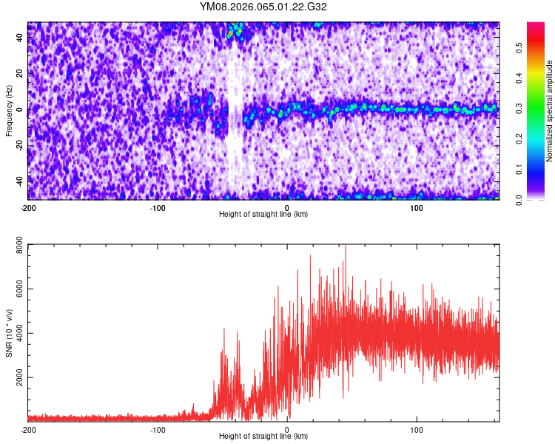The width and height of the screenshot is (555, 444).
Task: Click the 40 tick on the frequency axis
Action: coord(19,39)
